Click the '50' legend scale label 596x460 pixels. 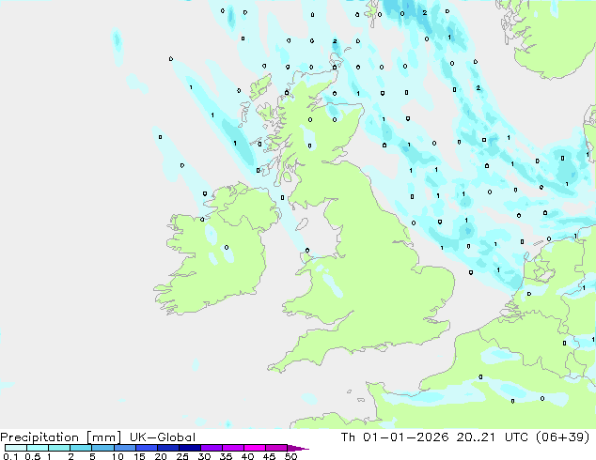[x=290, y=456]
